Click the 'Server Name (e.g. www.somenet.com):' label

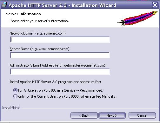click(x=40, y=49)
